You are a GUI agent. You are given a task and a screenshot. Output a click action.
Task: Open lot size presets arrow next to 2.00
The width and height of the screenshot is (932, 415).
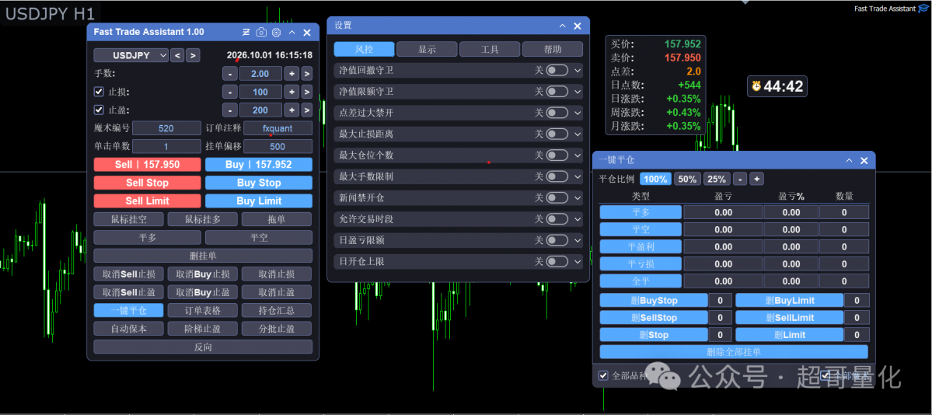tap(307, 74)
